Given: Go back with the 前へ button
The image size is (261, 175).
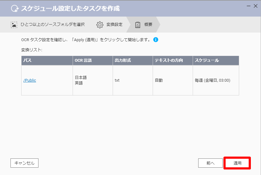Looking at the screenshot, I should 211,163.
